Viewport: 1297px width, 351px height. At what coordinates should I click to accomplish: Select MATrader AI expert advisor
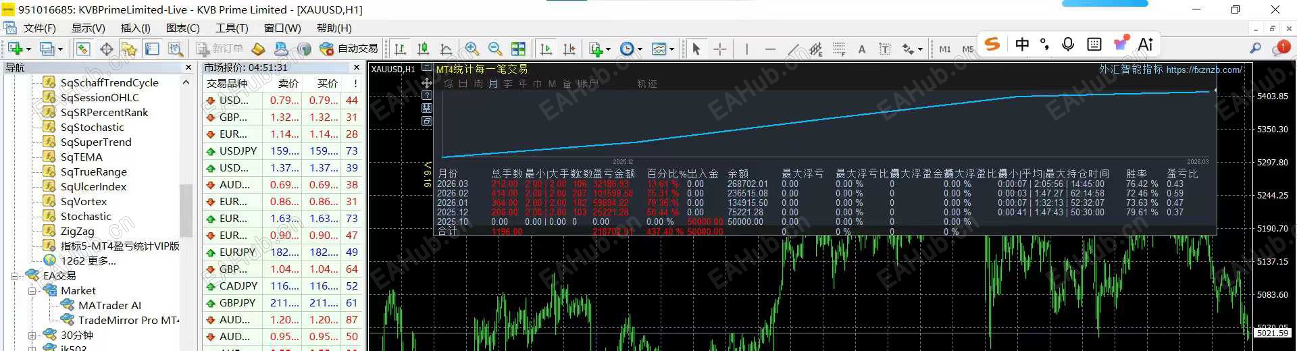[x=109, y=305]
